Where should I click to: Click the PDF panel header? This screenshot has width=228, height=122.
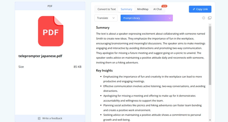[x=50, y=6]
